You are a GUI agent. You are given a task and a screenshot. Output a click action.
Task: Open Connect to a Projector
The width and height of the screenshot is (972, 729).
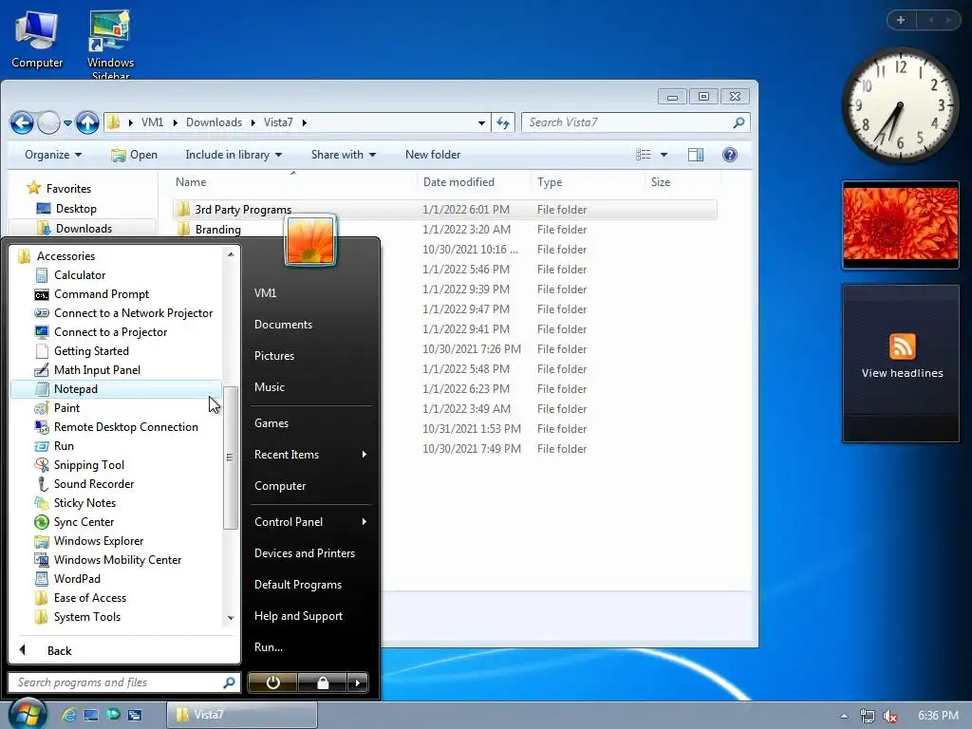[x=110, y=331]
